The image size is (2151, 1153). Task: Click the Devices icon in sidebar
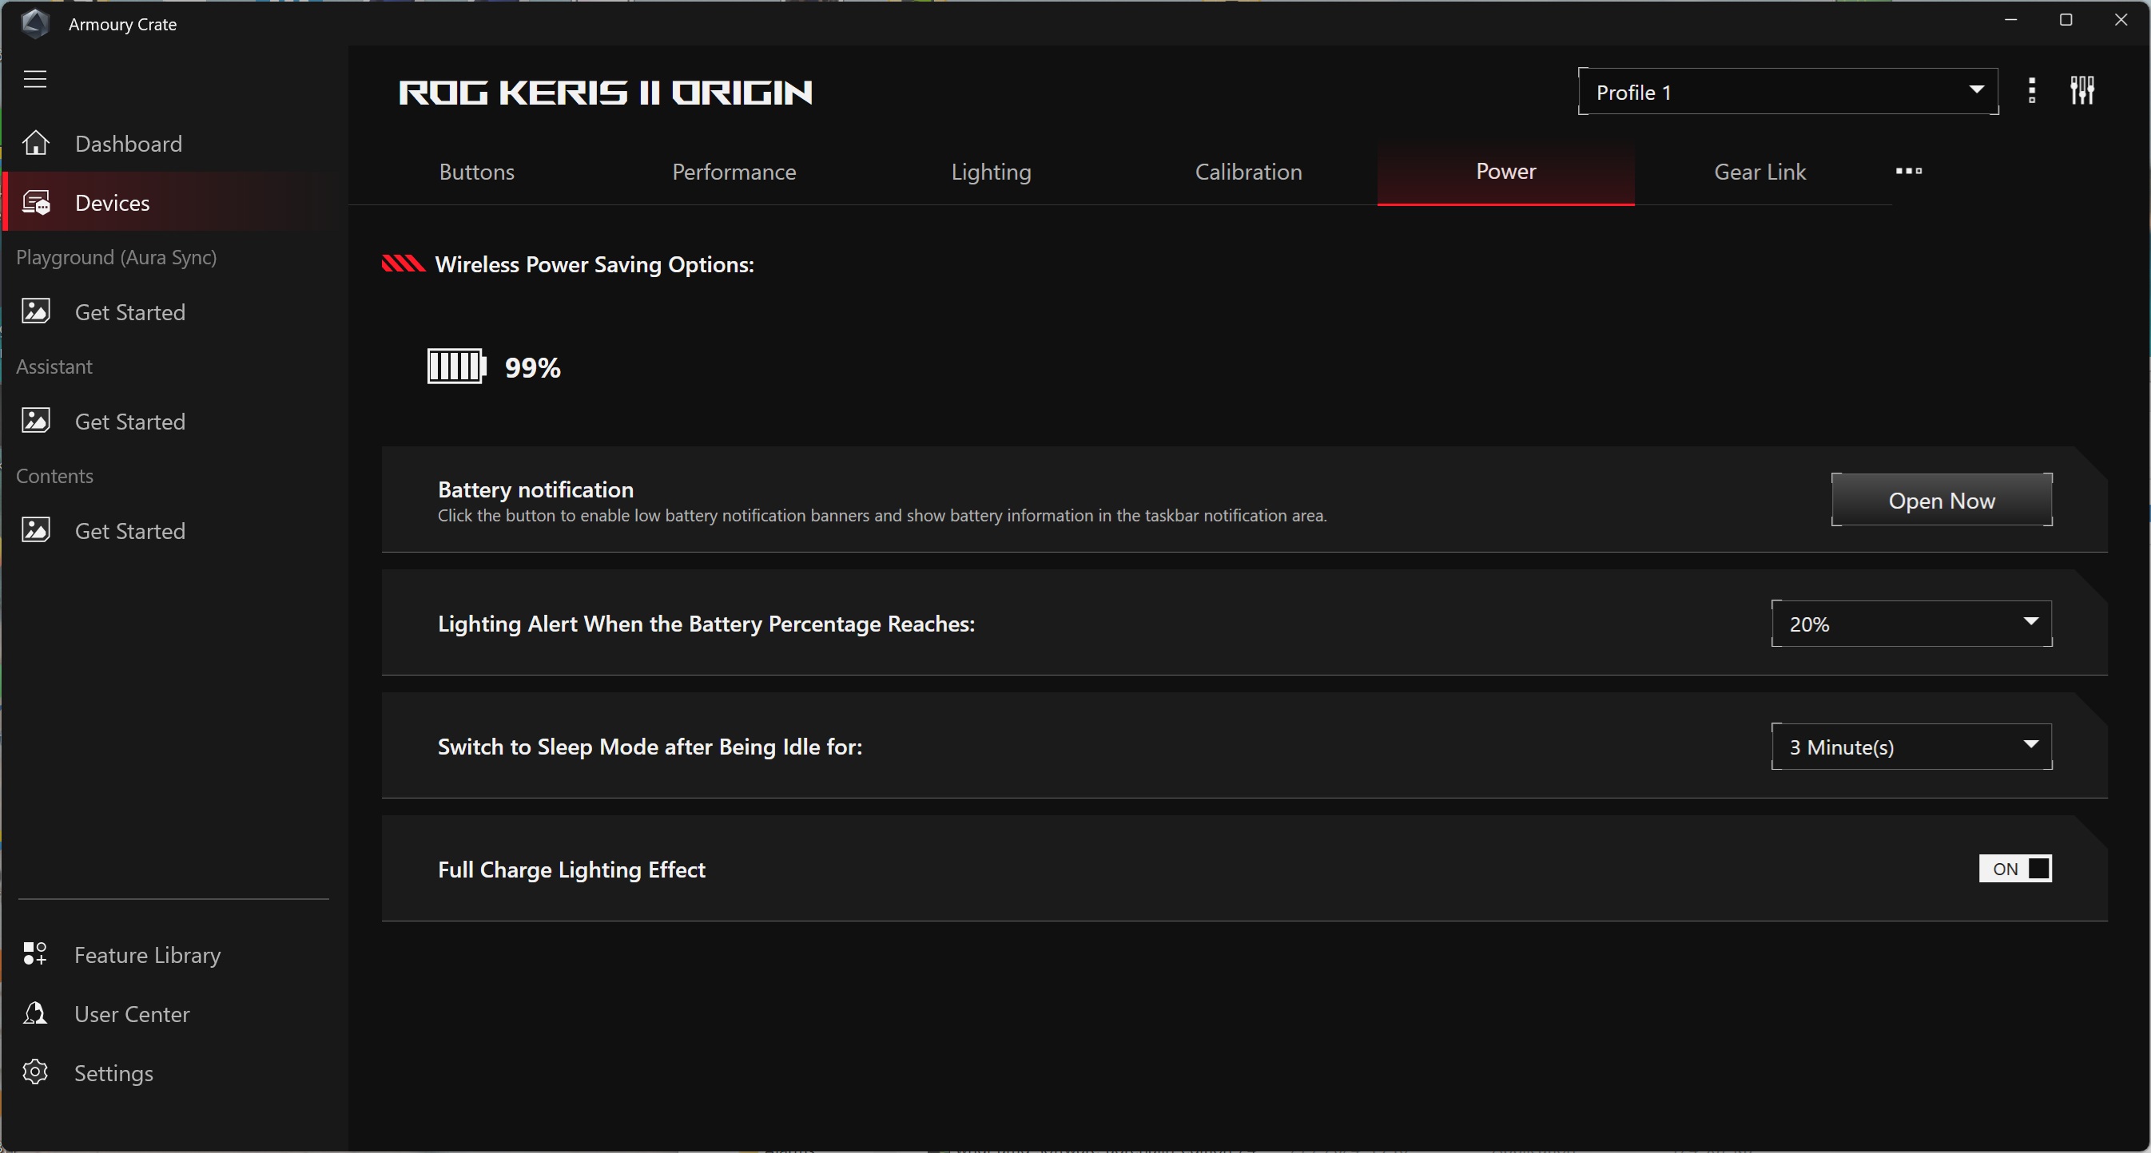click(36, 203)
